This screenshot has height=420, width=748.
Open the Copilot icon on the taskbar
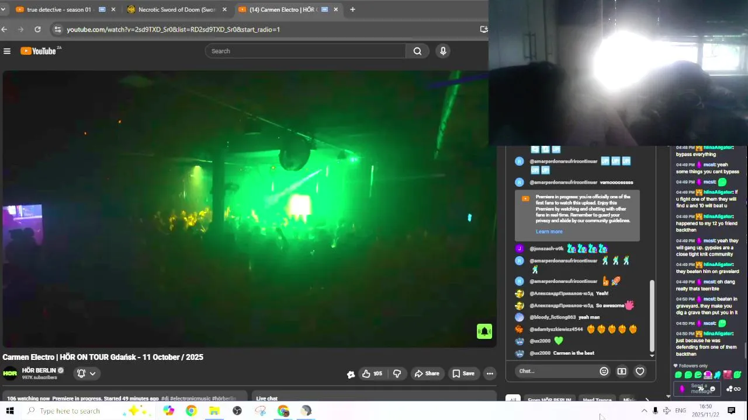click(x=169, y=411)
